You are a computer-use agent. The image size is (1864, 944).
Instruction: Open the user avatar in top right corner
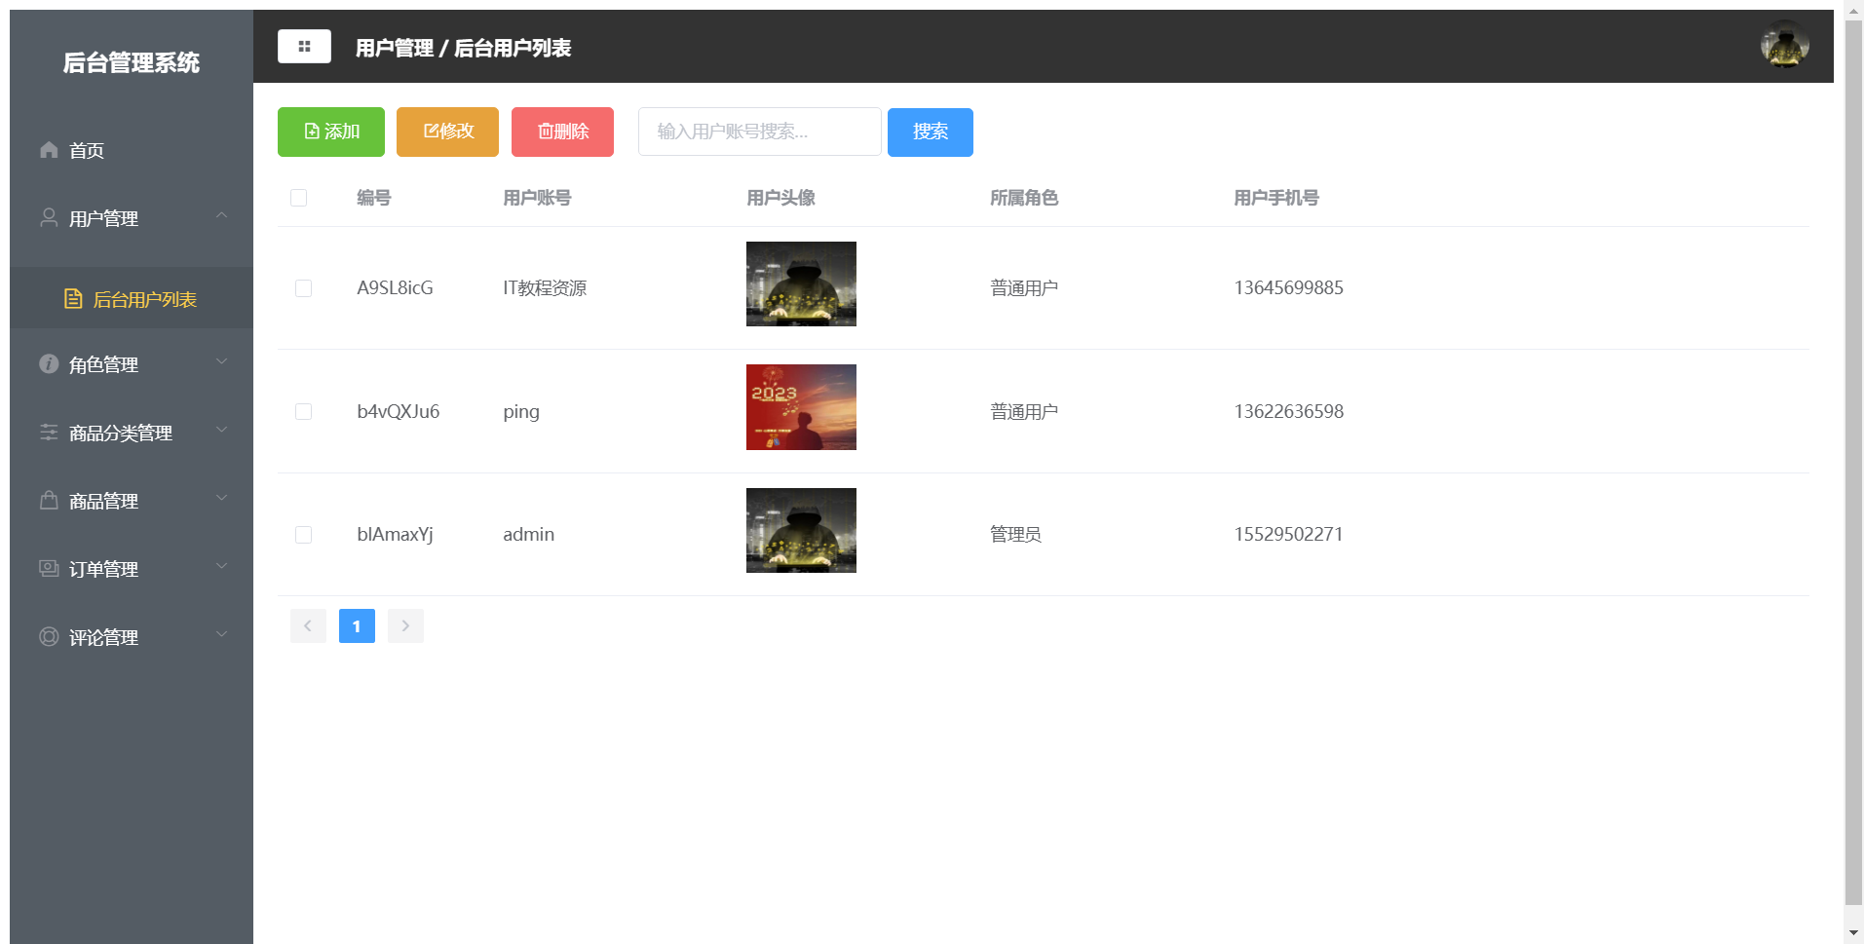[1784, 45]
